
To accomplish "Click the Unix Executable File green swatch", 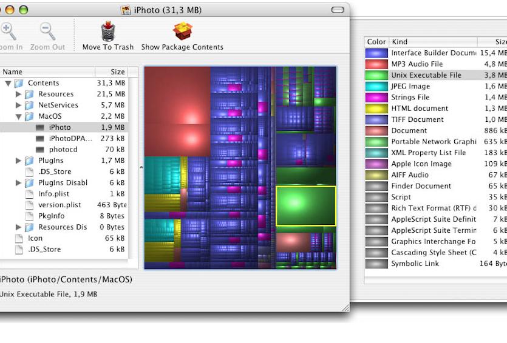I will 376,75.
